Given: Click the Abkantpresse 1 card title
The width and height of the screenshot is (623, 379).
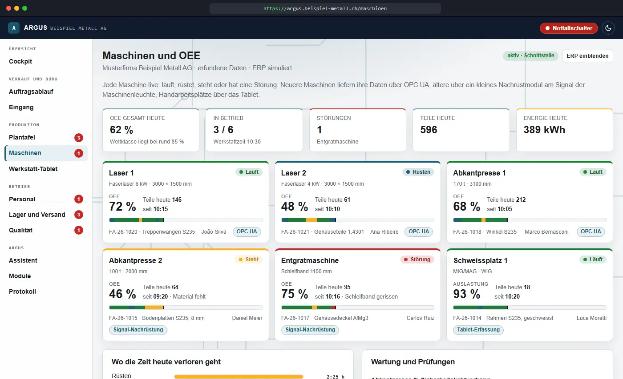Looking at the screenshot, I should click(479, 173).
